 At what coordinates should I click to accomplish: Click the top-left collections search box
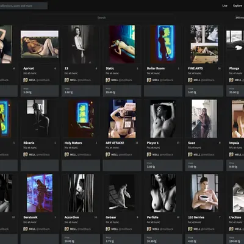(23, 5)
